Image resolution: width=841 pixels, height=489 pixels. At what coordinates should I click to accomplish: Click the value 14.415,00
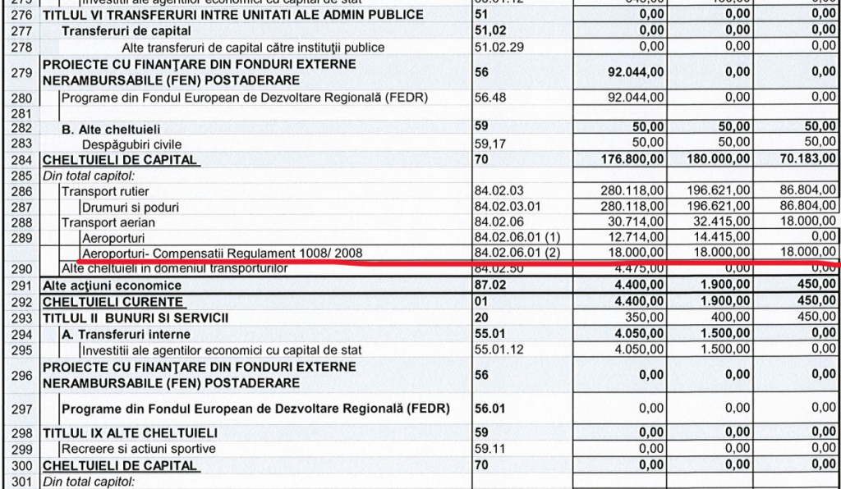pos(722,237)
